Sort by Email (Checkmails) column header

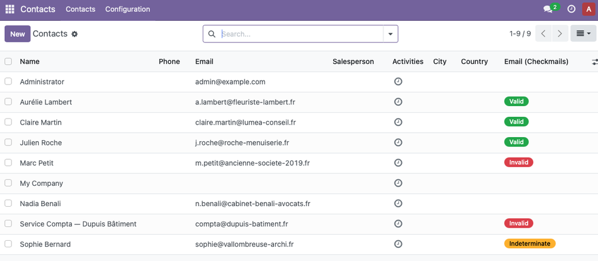tap(536, 61)
